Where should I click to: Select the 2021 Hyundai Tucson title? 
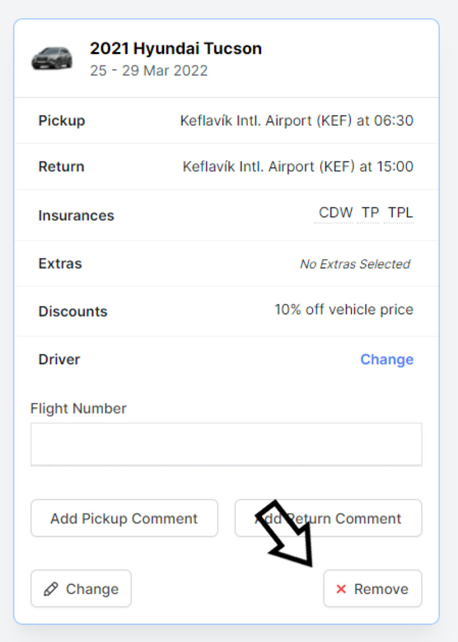click(176, 48)
